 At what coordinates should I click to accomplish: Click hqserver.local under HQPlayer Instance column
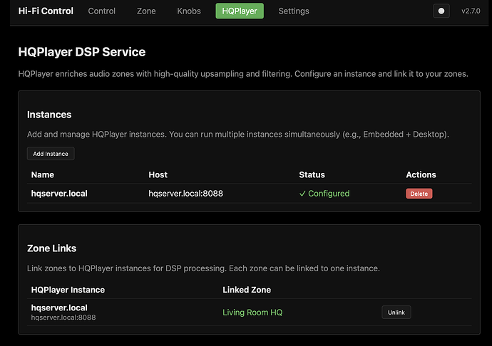(x=59, y=308)
